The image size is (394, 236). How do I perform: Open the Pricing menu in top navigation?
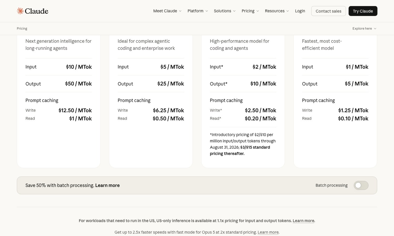[250, 11]
